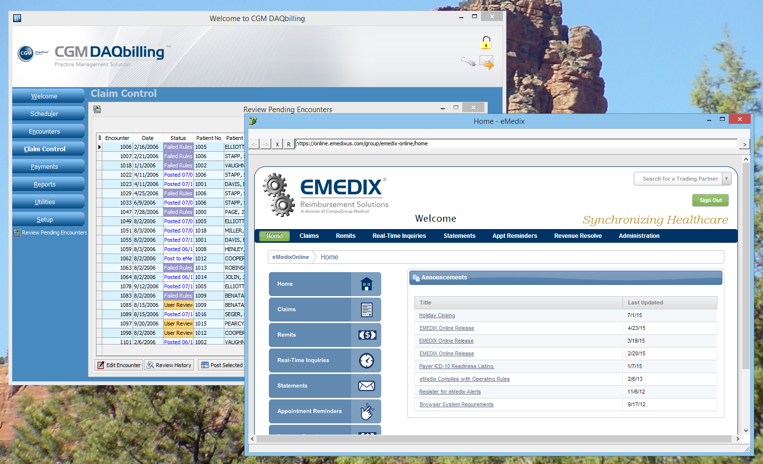Screen dimensions: 763x464
Task: Open Payments in the DAQbilling sidebar
Action: (x=48, y=166)
